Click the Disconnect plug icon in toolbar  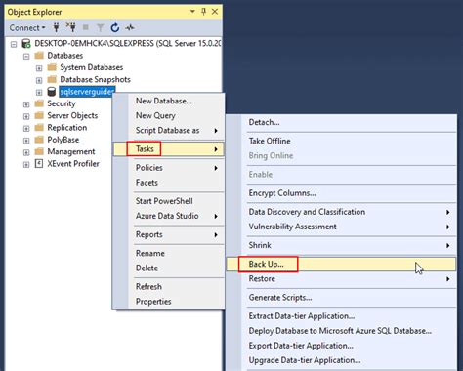[70, 27]
